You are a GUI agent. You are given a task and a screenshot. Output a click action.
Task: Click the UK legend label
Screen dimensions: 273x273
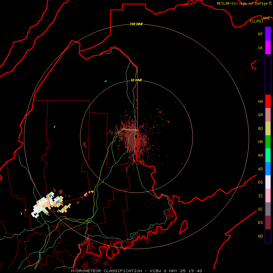(x=260, y=48)
